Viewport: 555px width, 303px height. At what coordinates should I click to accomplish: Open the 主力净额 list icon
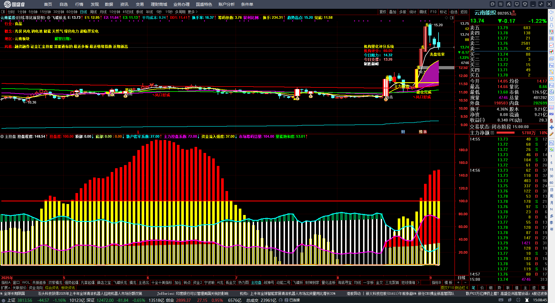(492, 133)
